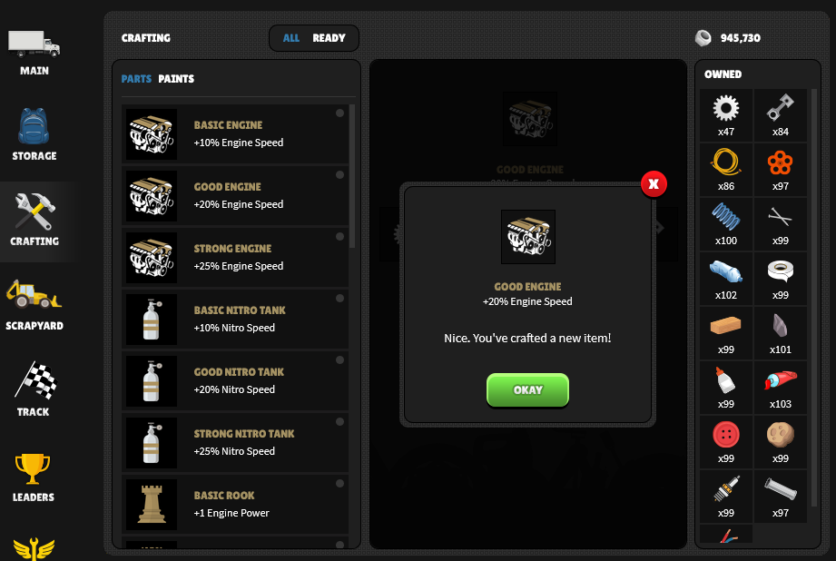Open the PARTS tab

[136, 79]
